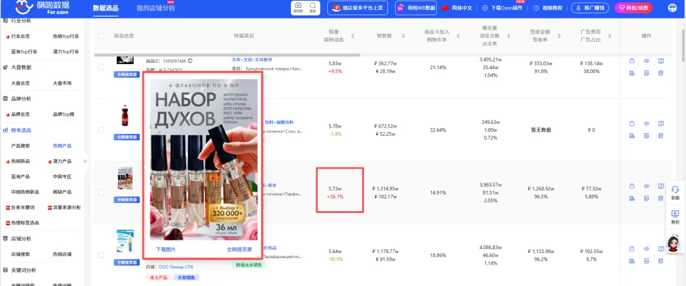
Task: Toggle eye icon in the 5.73w sales row
Action: click(646, 186)
